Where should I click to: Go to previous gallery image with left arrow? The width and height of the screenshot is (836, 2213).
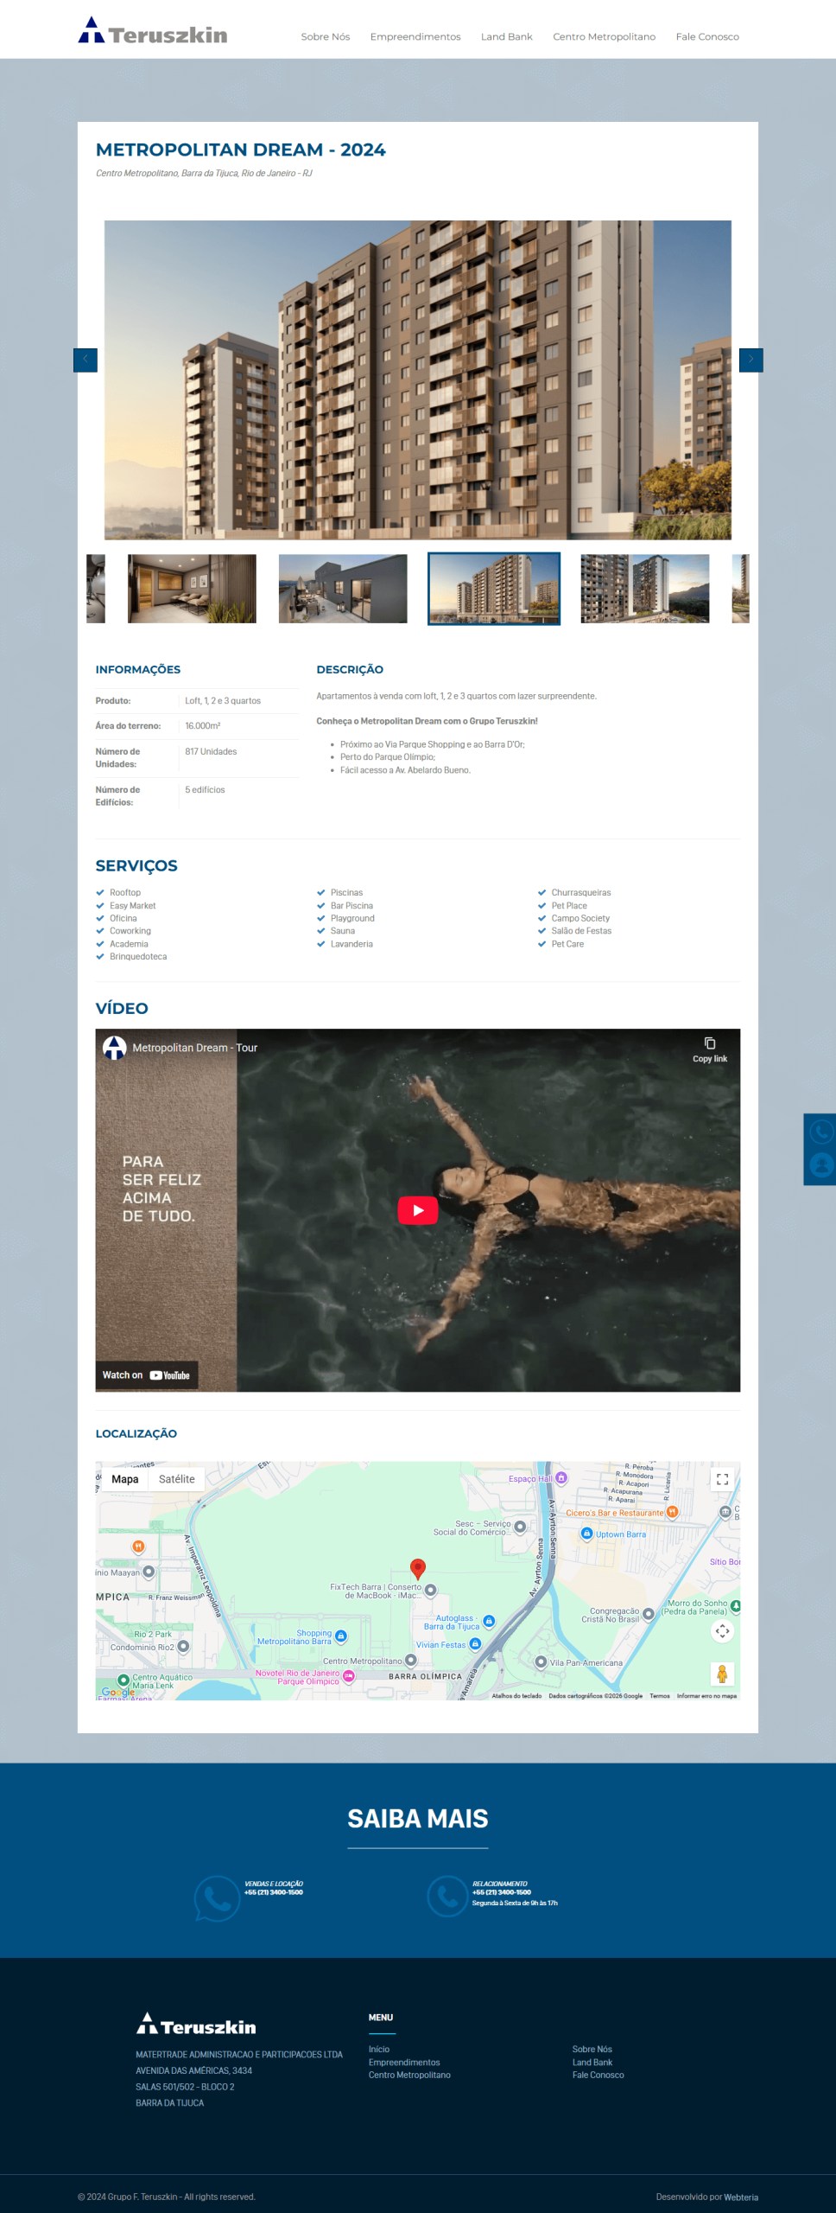click(85, 360)
